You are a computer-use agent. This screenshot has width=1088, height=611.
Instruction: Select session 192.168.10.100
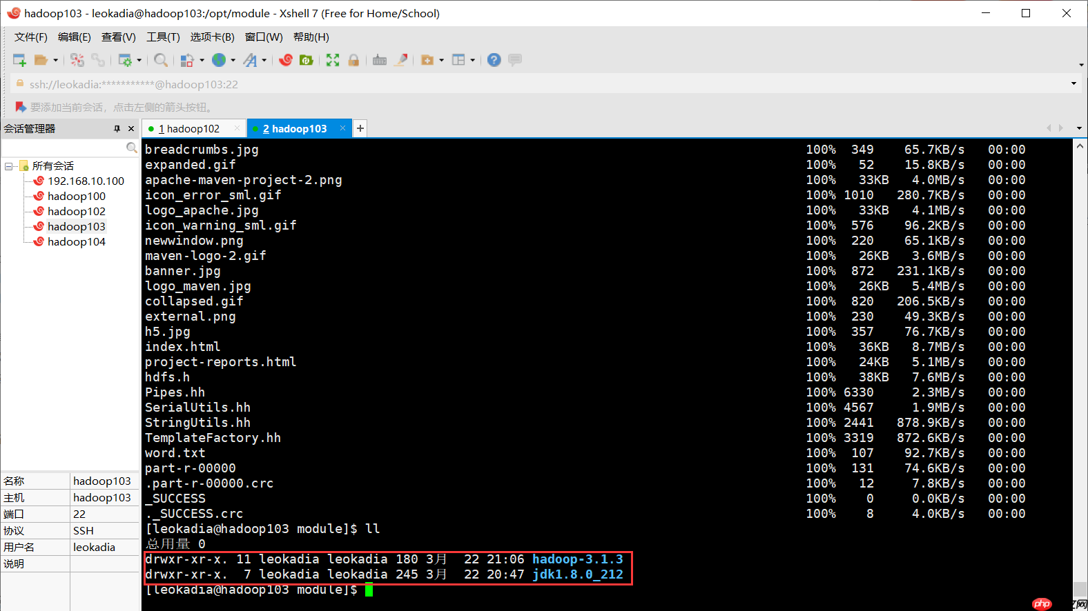click(x=86, y=181)
